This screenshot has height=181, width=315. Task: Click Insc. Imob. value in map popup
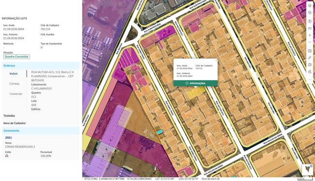185,68
